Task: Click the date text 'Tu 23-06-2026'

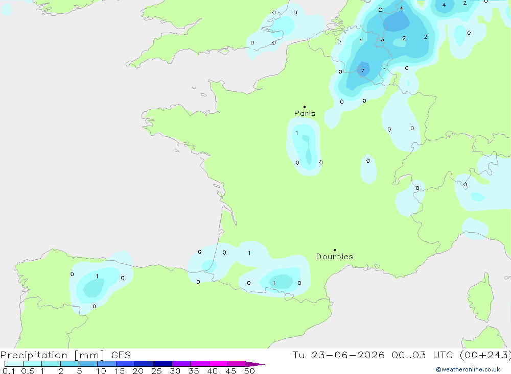Action: (x=338, y=355)
